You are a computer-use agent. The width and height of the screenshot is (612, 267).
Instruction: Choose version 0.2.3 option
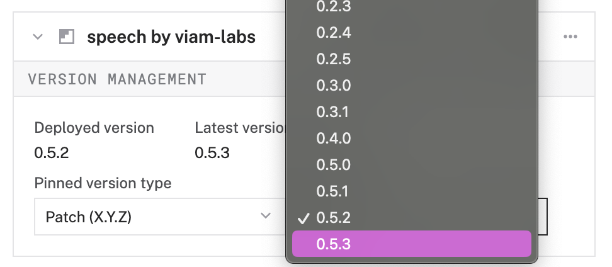[412, 8]
